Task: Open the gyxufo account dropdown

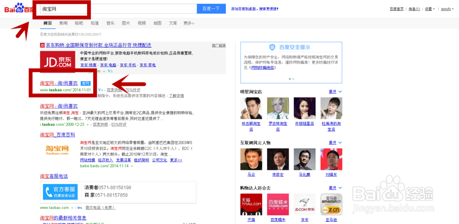Action: (x=447, y=9)
